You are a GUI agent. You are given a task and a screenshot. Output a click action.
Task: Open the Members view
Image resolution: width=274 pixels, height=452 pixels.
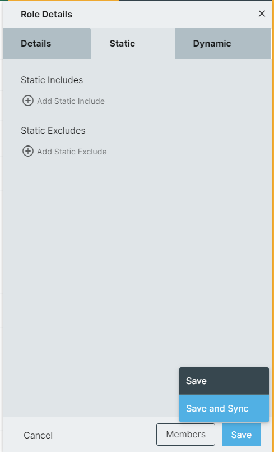tap(185, 435)
